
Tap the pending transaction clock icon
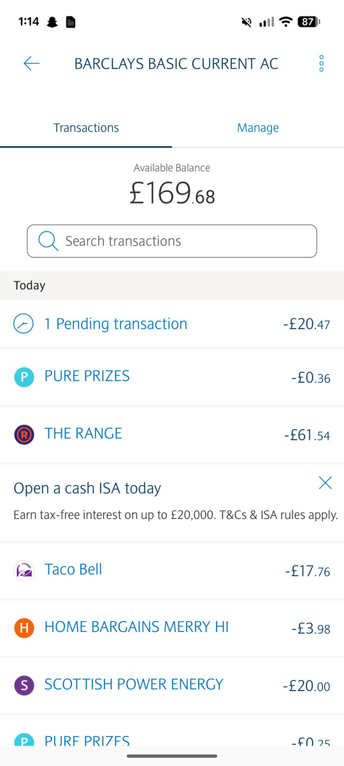pyautogui.click(x=24, y=324)
